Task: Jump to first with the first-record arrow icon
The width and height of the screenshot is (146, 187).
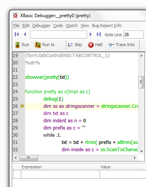Action: click(17, 34)
